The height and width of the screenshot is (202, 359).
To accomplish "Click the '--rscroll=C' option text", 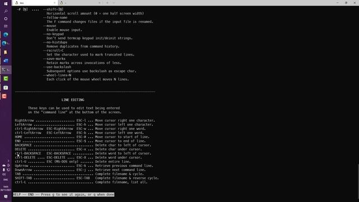I will pyautogui.click(x=53, y=50).
